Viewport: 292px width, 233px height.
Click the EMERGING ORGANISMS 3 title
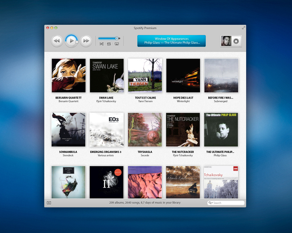click(x=106, y=152)
